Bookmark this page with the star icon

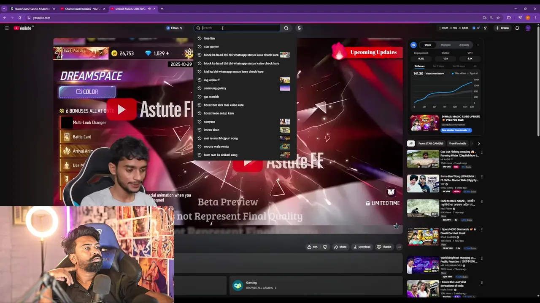(x=498, y=18)
